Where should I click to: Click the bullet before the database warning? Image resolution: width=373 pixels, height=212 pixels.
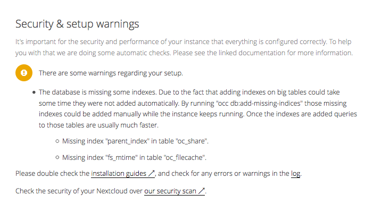click(34, 92)
